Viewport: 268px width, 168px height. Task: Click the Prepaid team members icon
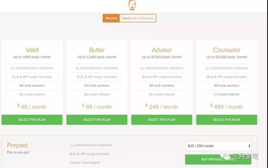pos(72,145)
